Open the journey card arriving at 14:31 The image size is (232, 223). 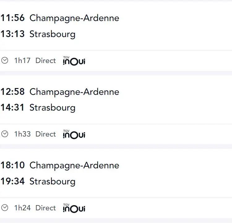(x=116, y=110)
